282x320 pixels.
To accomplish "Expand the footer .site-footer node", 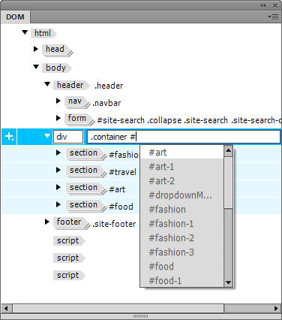I will click(46, 222).
